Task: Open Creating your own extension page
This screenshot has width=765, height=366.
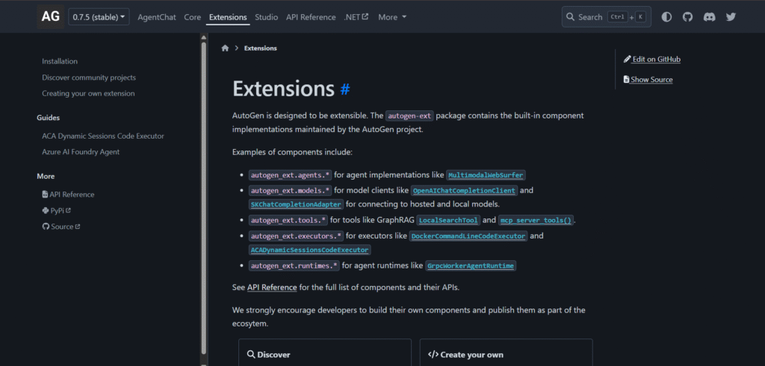Action: [x=88, y=93]
